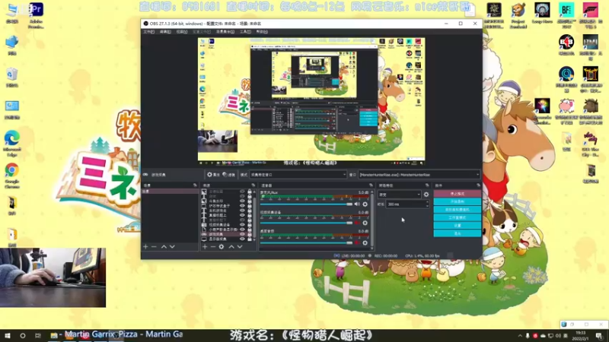Remove the selected source with the minus icon
This screenshot has width=609, height=342.
(x=213, y=246)
